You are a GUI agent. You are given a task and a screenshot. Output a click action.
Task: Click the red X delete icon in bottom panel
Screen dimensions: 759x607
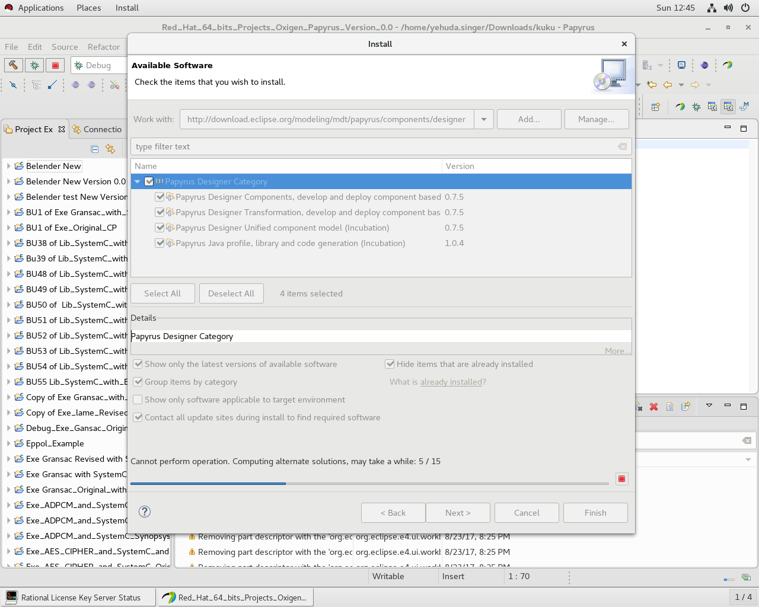654,407
